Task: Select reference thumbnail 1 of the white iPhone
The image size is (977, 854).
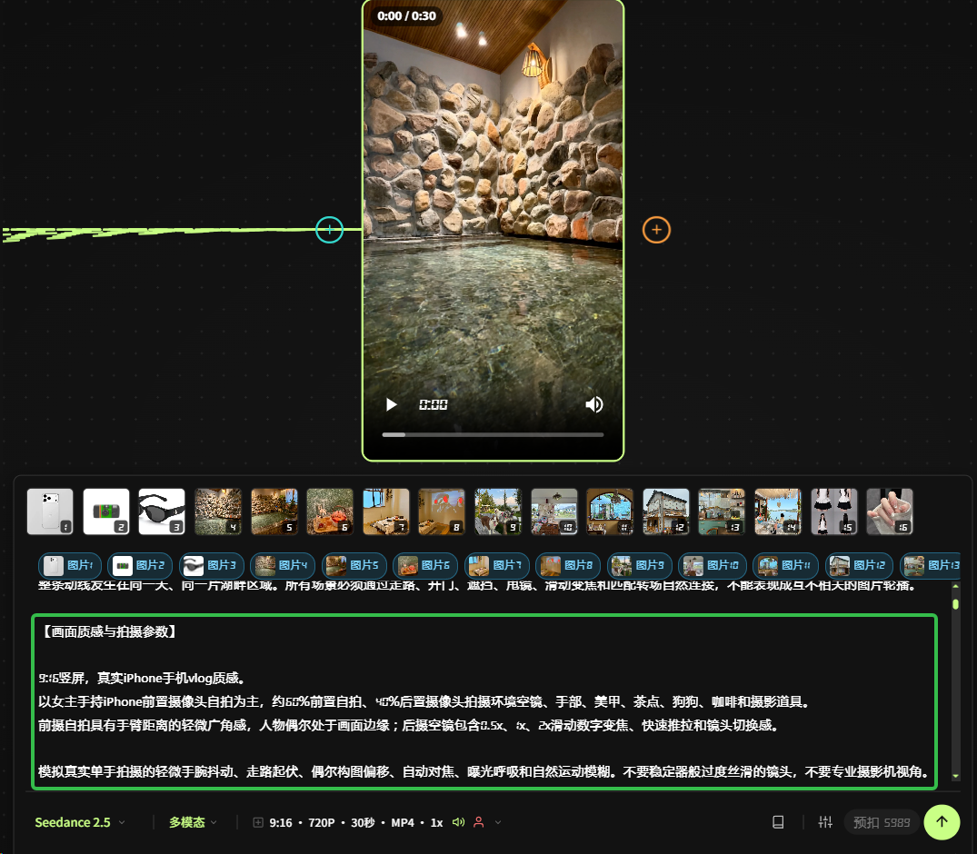Action: [50, 511]
